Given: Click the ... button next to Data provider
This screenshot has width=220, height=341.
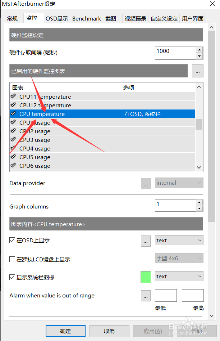Looking at the screenshot, I should click(x=146, y=183).
